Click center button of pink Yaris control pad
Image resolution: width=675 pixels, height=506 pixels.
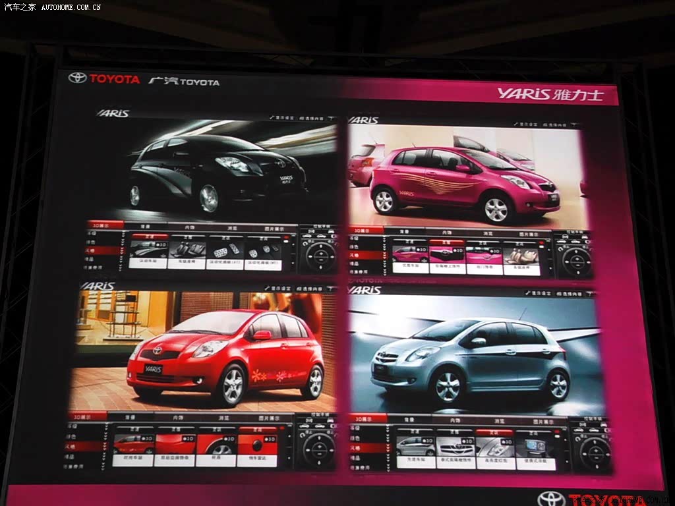(576, 261)
